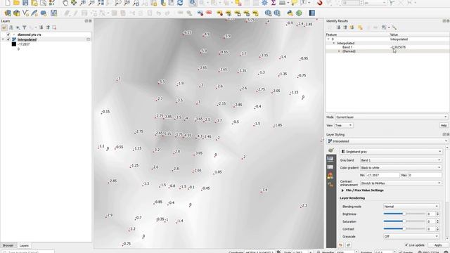This screenshot has height=253, width=450.
Task: Click Expand Tree icon in Identify Results
Action: [338, 27]
